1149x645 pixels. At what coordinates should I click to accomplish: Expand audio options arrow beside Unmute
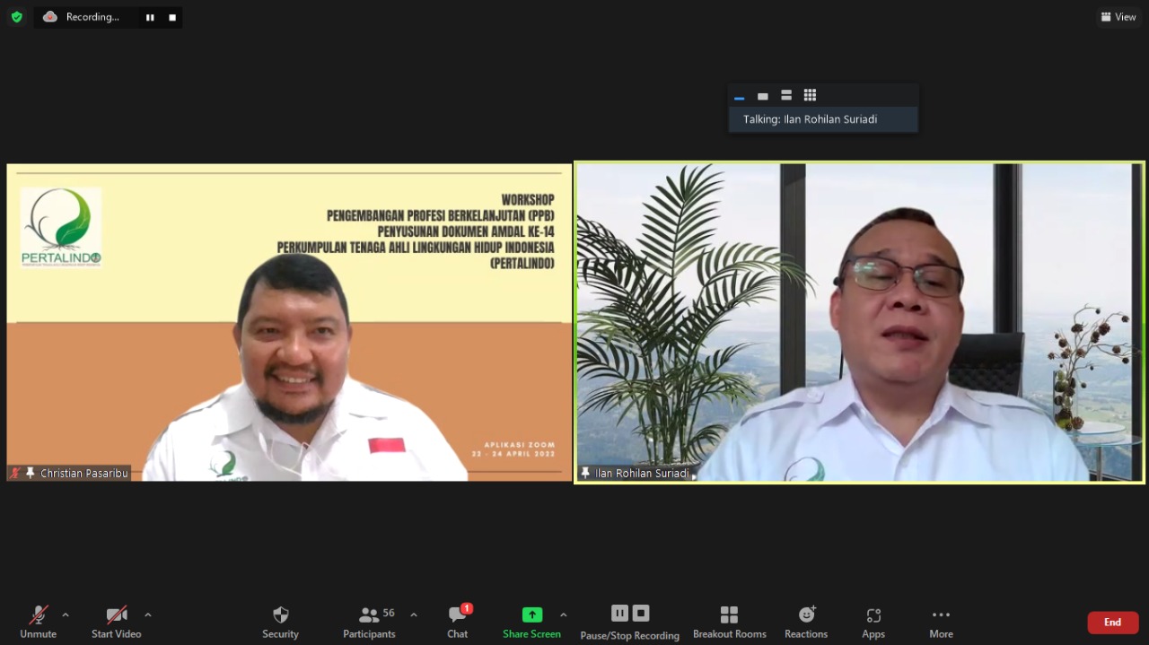66,615
